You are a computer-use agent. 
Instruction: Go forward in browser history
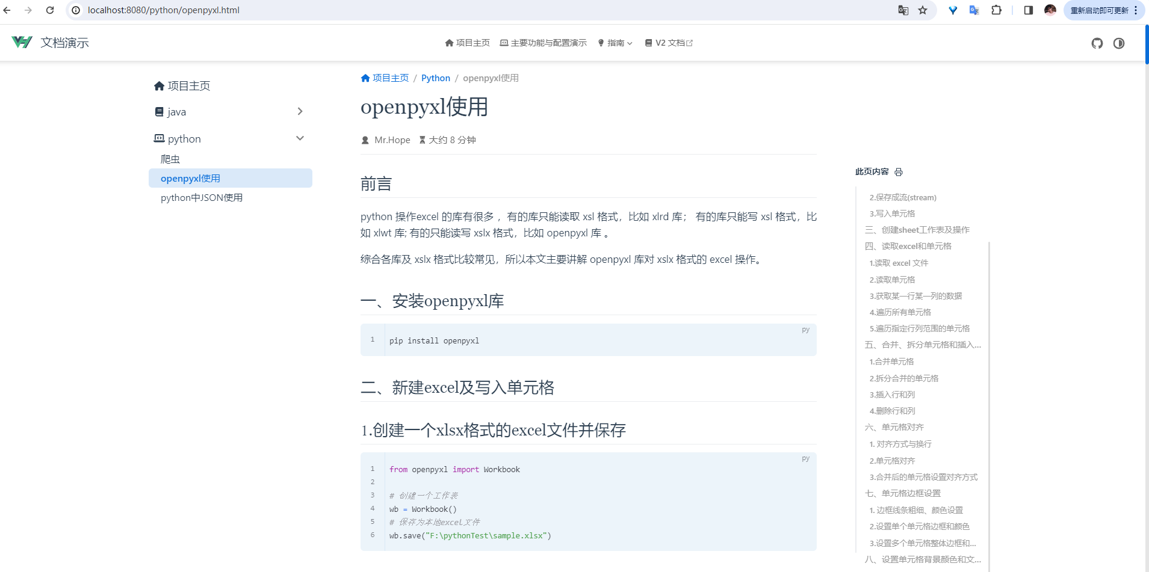pos(28,10)
